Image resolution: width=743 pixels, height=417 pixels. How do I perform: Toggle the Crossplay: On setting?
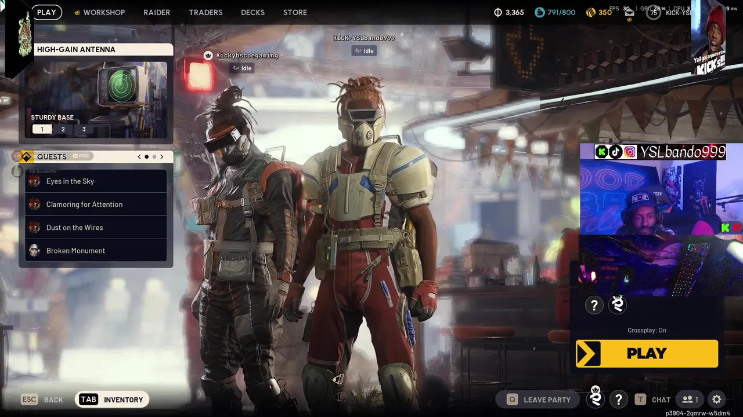pyautogui.click(x=647, y=330)
